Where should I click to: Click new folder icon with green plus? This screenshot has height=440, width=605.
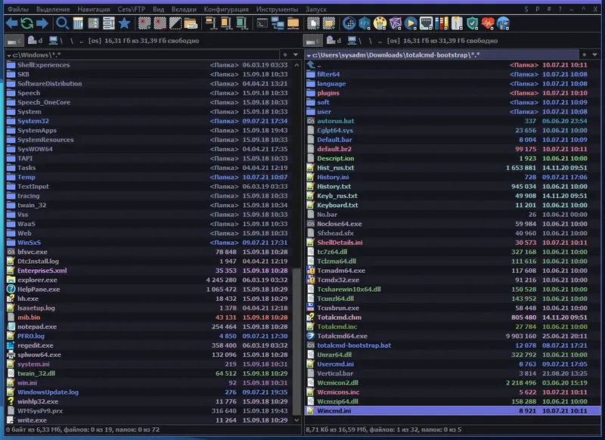click(x=329, y=23)
